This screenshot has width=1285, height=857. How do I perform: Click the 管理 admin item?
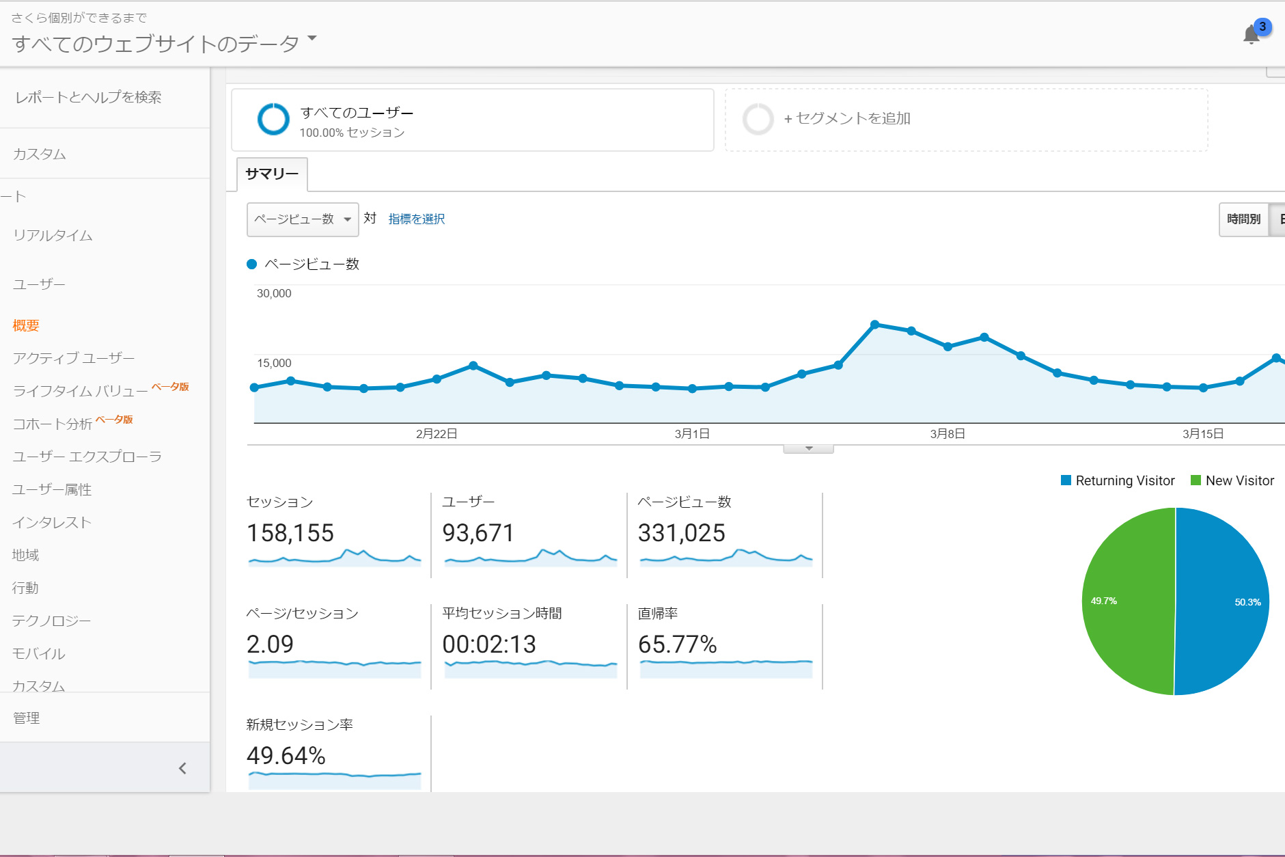click(x=27, y=718)
